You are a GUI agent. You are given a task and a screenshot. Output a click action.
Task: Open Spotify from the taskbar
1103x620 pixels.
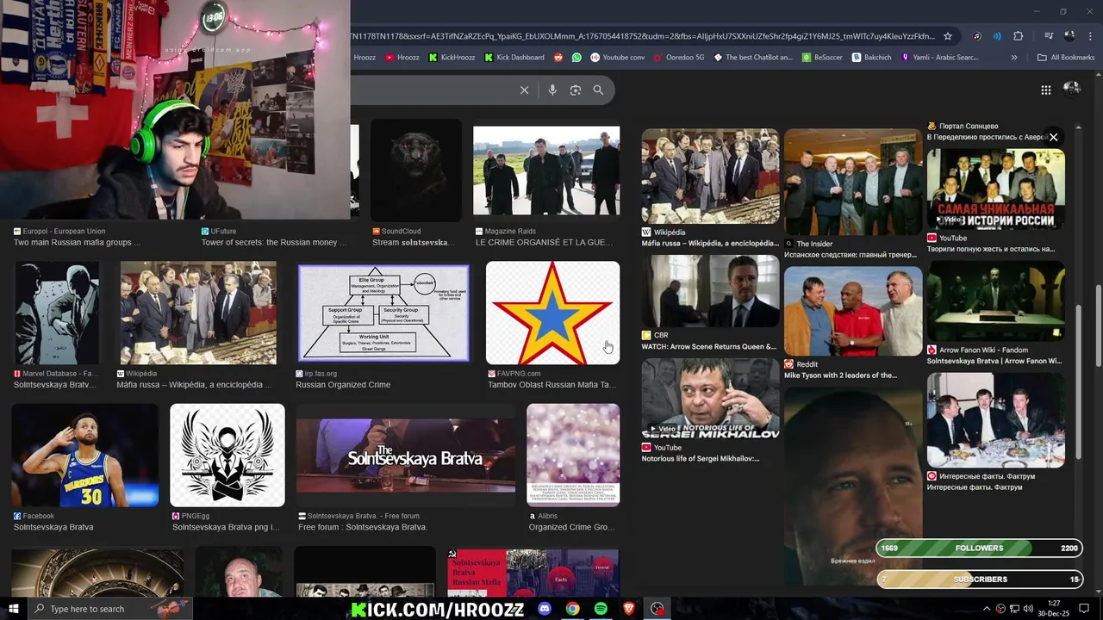[x=601, y=609]
